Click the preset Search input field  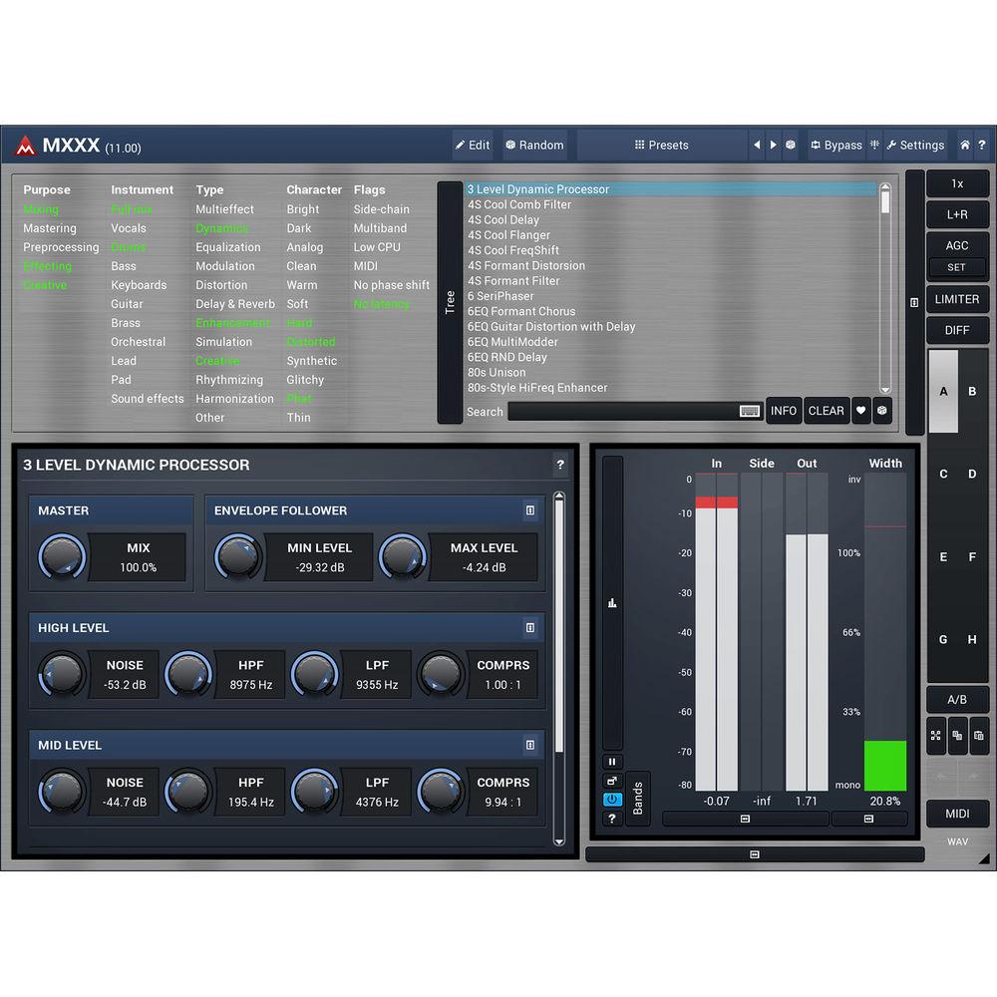pos(623,411)
